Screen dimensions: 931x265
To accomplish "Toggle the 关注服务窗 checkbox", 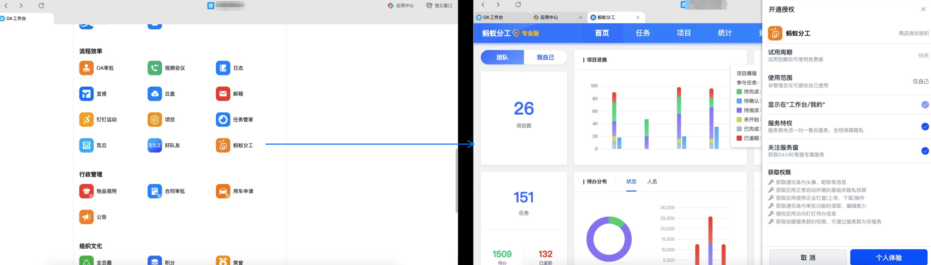I will click(925, 151).
